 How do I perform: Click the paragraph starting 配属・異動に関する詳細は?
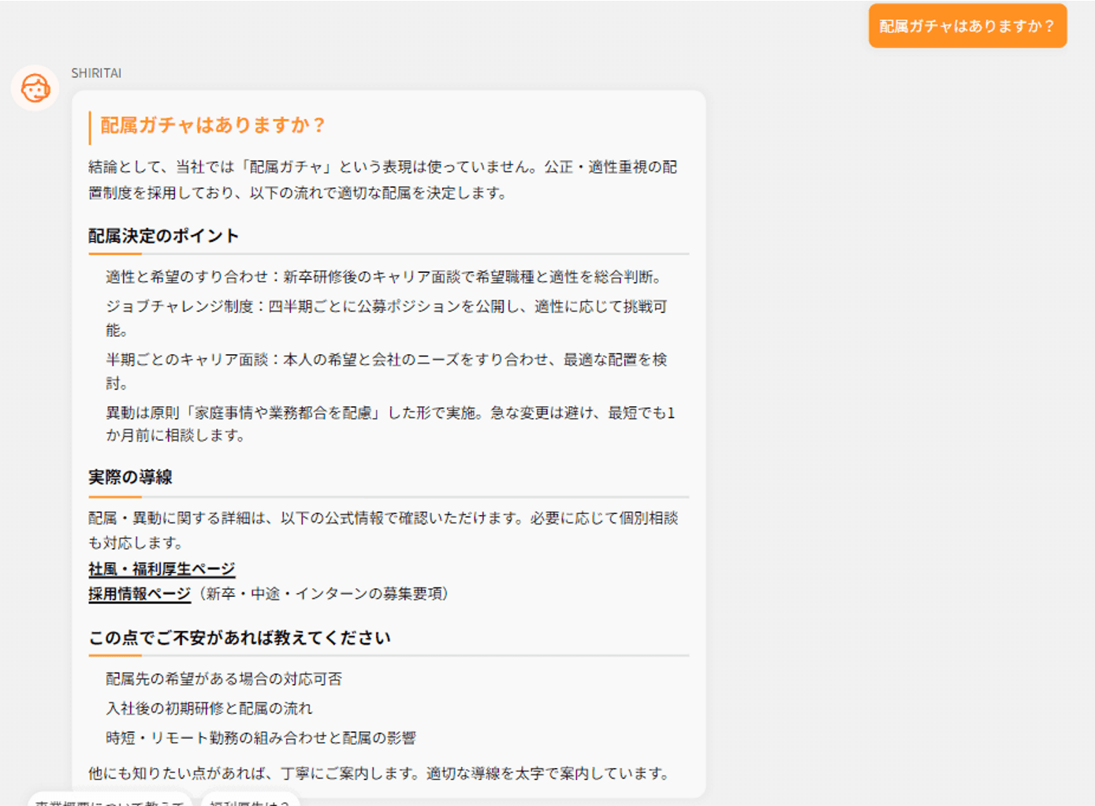pos(383,530)
